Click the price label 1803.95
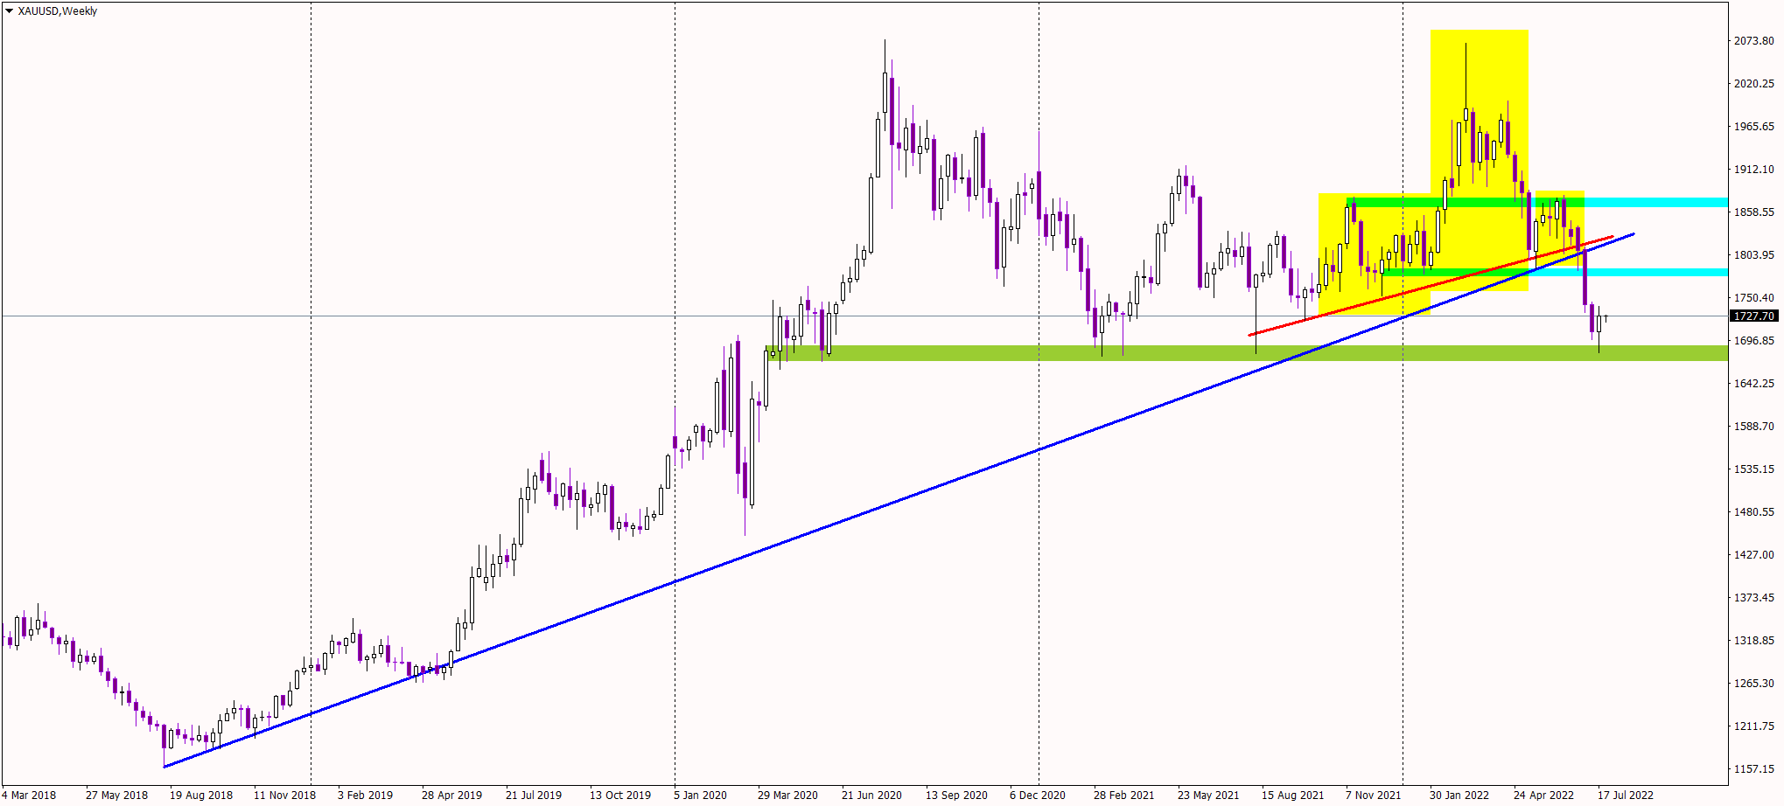 point(1754,255)
